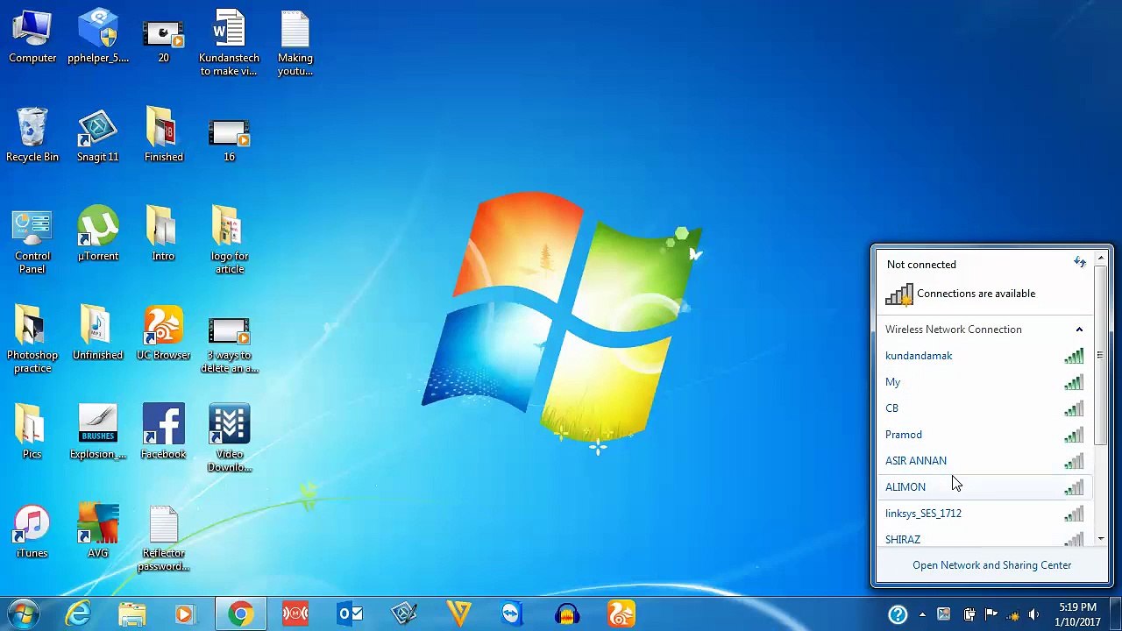
Task: Select the AVG desktop shortcut
Action: coord(97,531)
